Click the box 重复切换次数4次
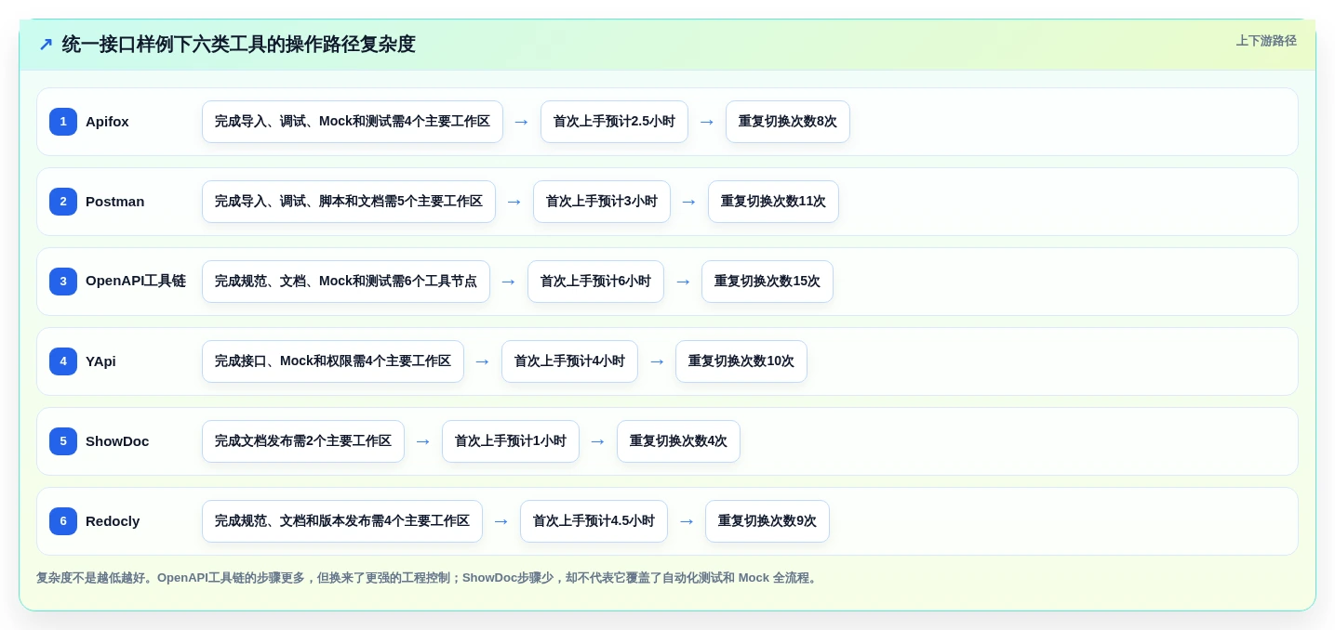The width and height of the screenshot is (1335, 630). pos(678,441)
